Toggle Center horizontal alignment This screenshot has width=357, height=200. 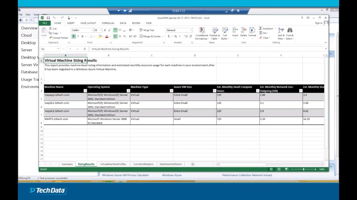click(120, 36)
